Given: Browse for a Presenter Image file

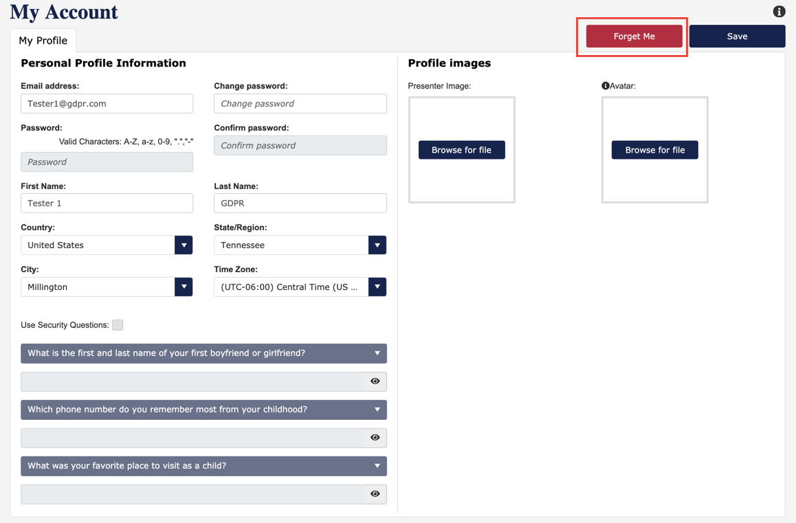Looking at the screenshot, I should (461, 150).
